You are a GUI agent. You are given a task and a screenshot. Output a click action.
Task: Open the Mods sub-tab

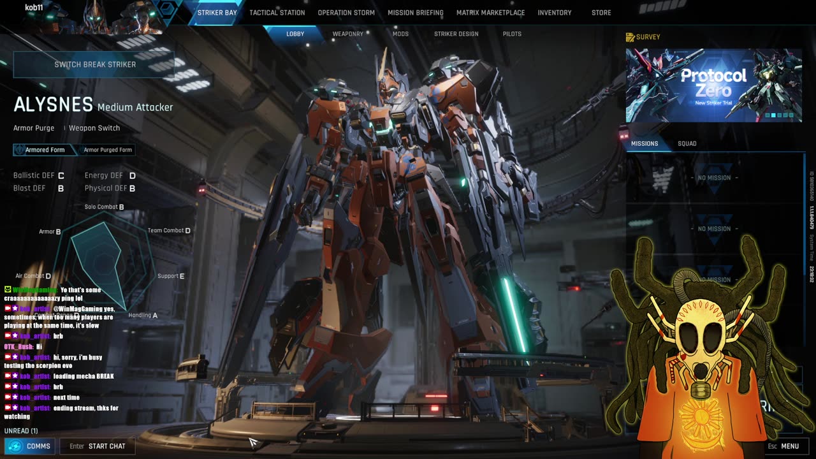[x=400, y=34]
